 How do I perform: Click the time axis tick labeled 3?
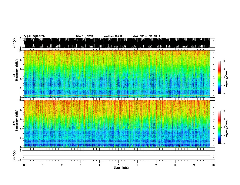81,165
